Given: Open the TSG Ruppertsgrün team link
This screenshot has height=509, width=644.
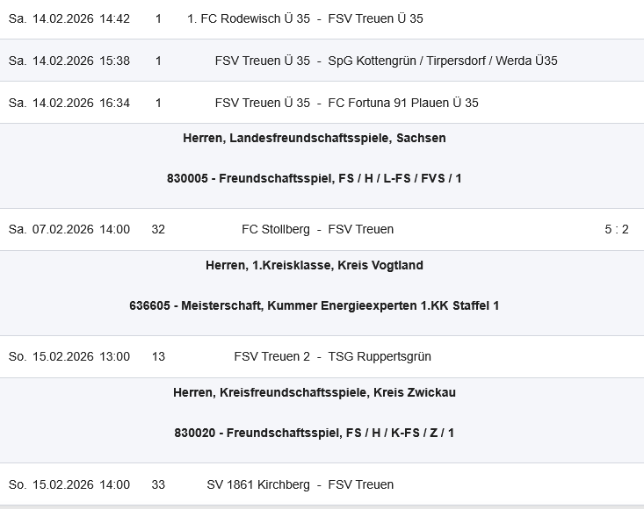Looking at the screenshot, I should point(379,356).
